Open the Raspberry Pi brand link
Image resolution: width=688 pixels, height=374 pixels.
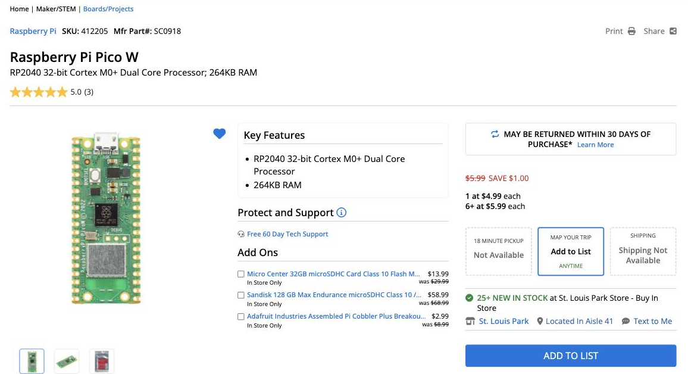click(x=33, y=31)
